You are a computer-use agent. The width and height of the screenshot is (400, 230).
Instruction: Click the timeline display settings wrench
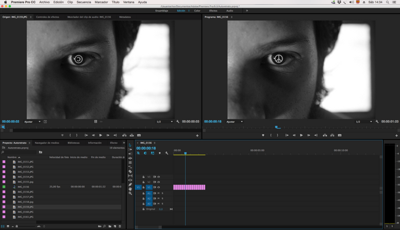pyautogui.click(x=167, y=153)
